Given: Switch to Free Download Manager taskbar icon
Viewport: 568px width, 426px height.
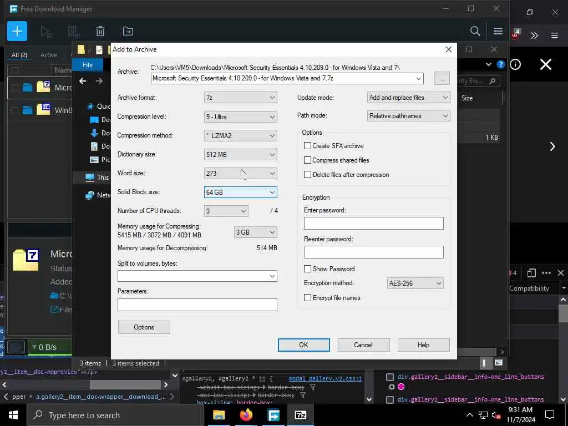Looking at the screenshot, I should 273,415.
